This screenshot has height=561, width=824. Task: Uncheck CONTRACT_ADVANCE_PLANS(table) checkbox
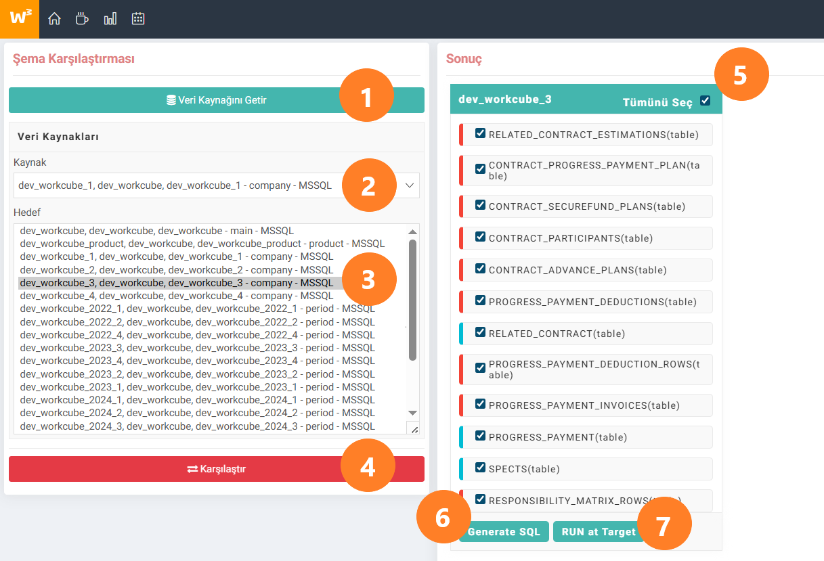[x=480, y=269]
